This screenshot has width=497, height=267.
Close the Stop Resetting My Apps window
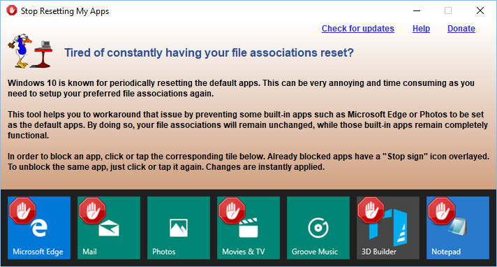(x=480, y=10)
